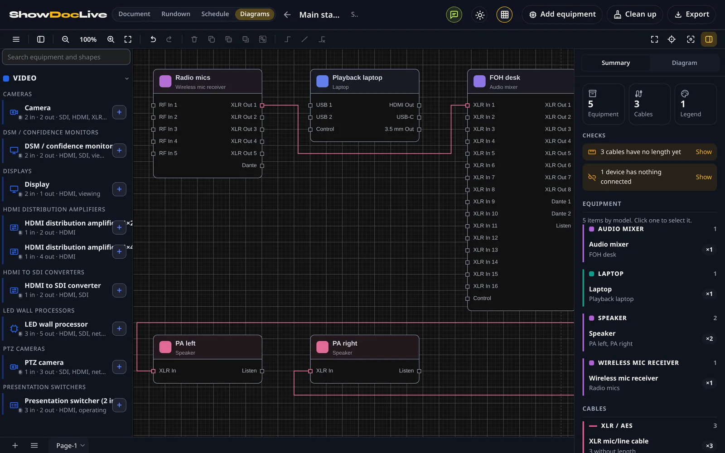Toggle the left sidebar panel icon
The height and width of the screenshot is (453, 725).
click(x=41, y=39)
